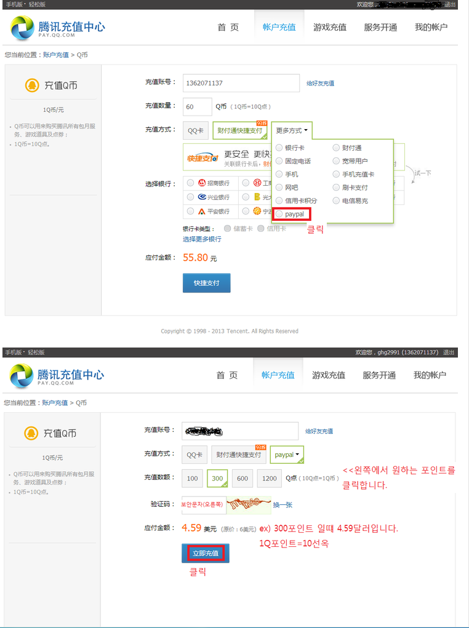This screenshot has width=469, height=628.
Task: Click 手机版 link on the ghg2991 header bar
Action: (x=14, y=352)
